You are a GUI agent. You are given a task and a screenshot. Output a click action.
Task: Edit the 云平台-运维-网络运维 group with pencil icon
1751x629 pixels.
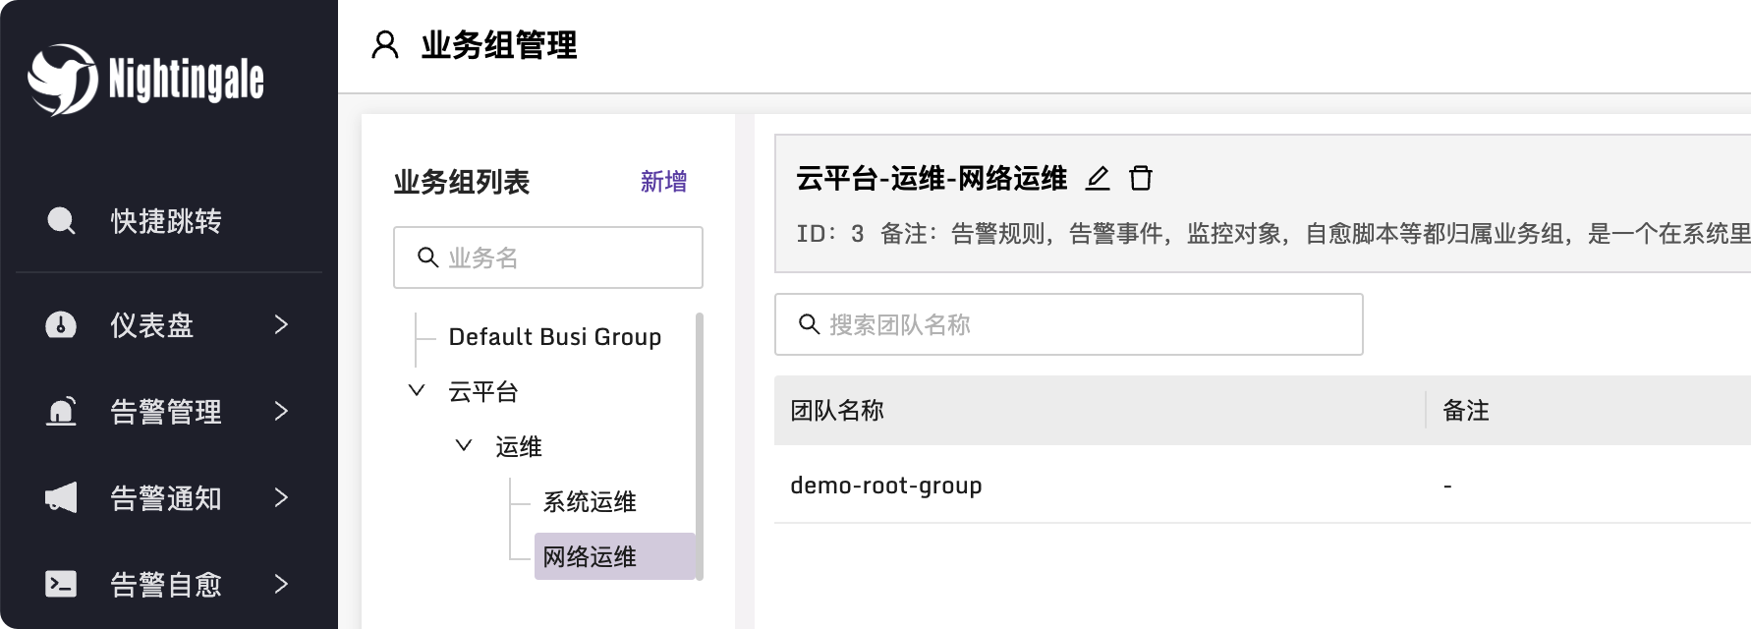click(1098, 178)
